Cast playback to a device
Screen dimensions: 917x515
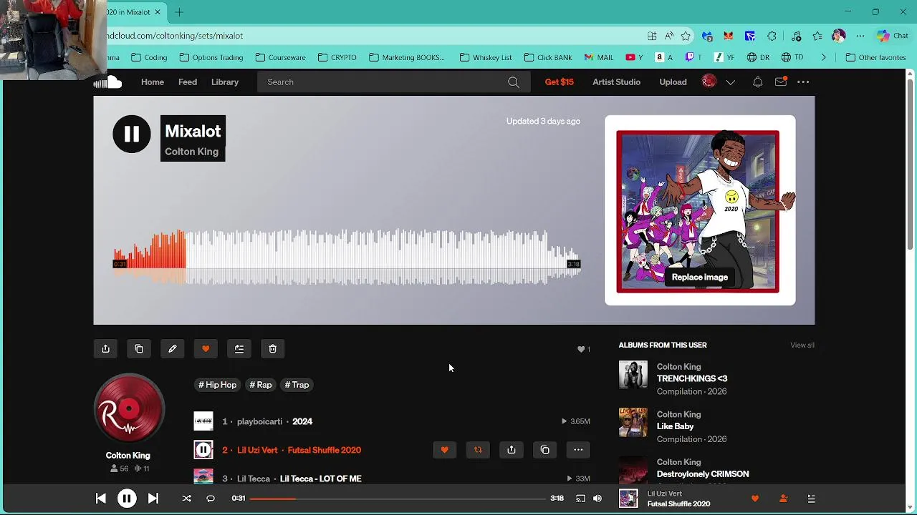pos(580,499)
